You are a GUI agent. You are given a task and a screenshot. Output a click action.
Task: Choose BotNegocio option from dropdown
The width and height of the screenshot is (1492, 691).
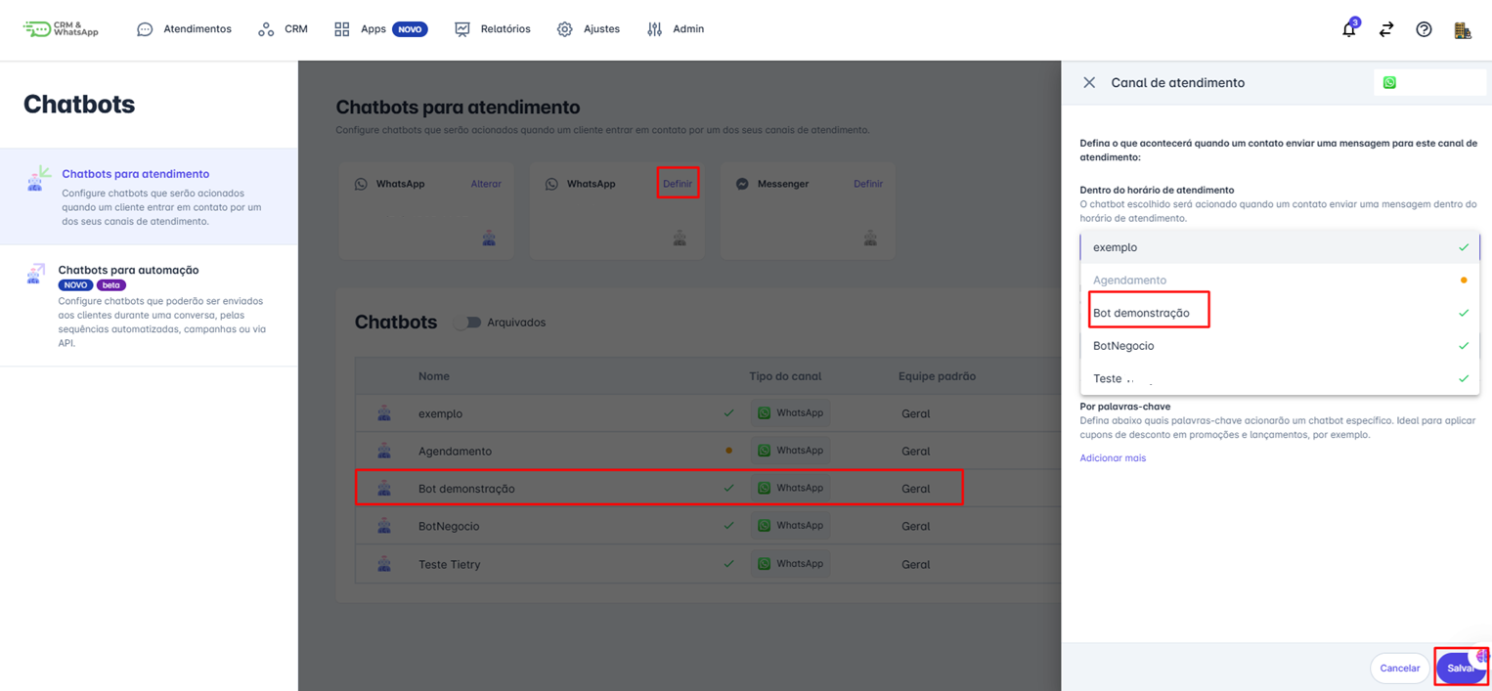(1123, 346)
